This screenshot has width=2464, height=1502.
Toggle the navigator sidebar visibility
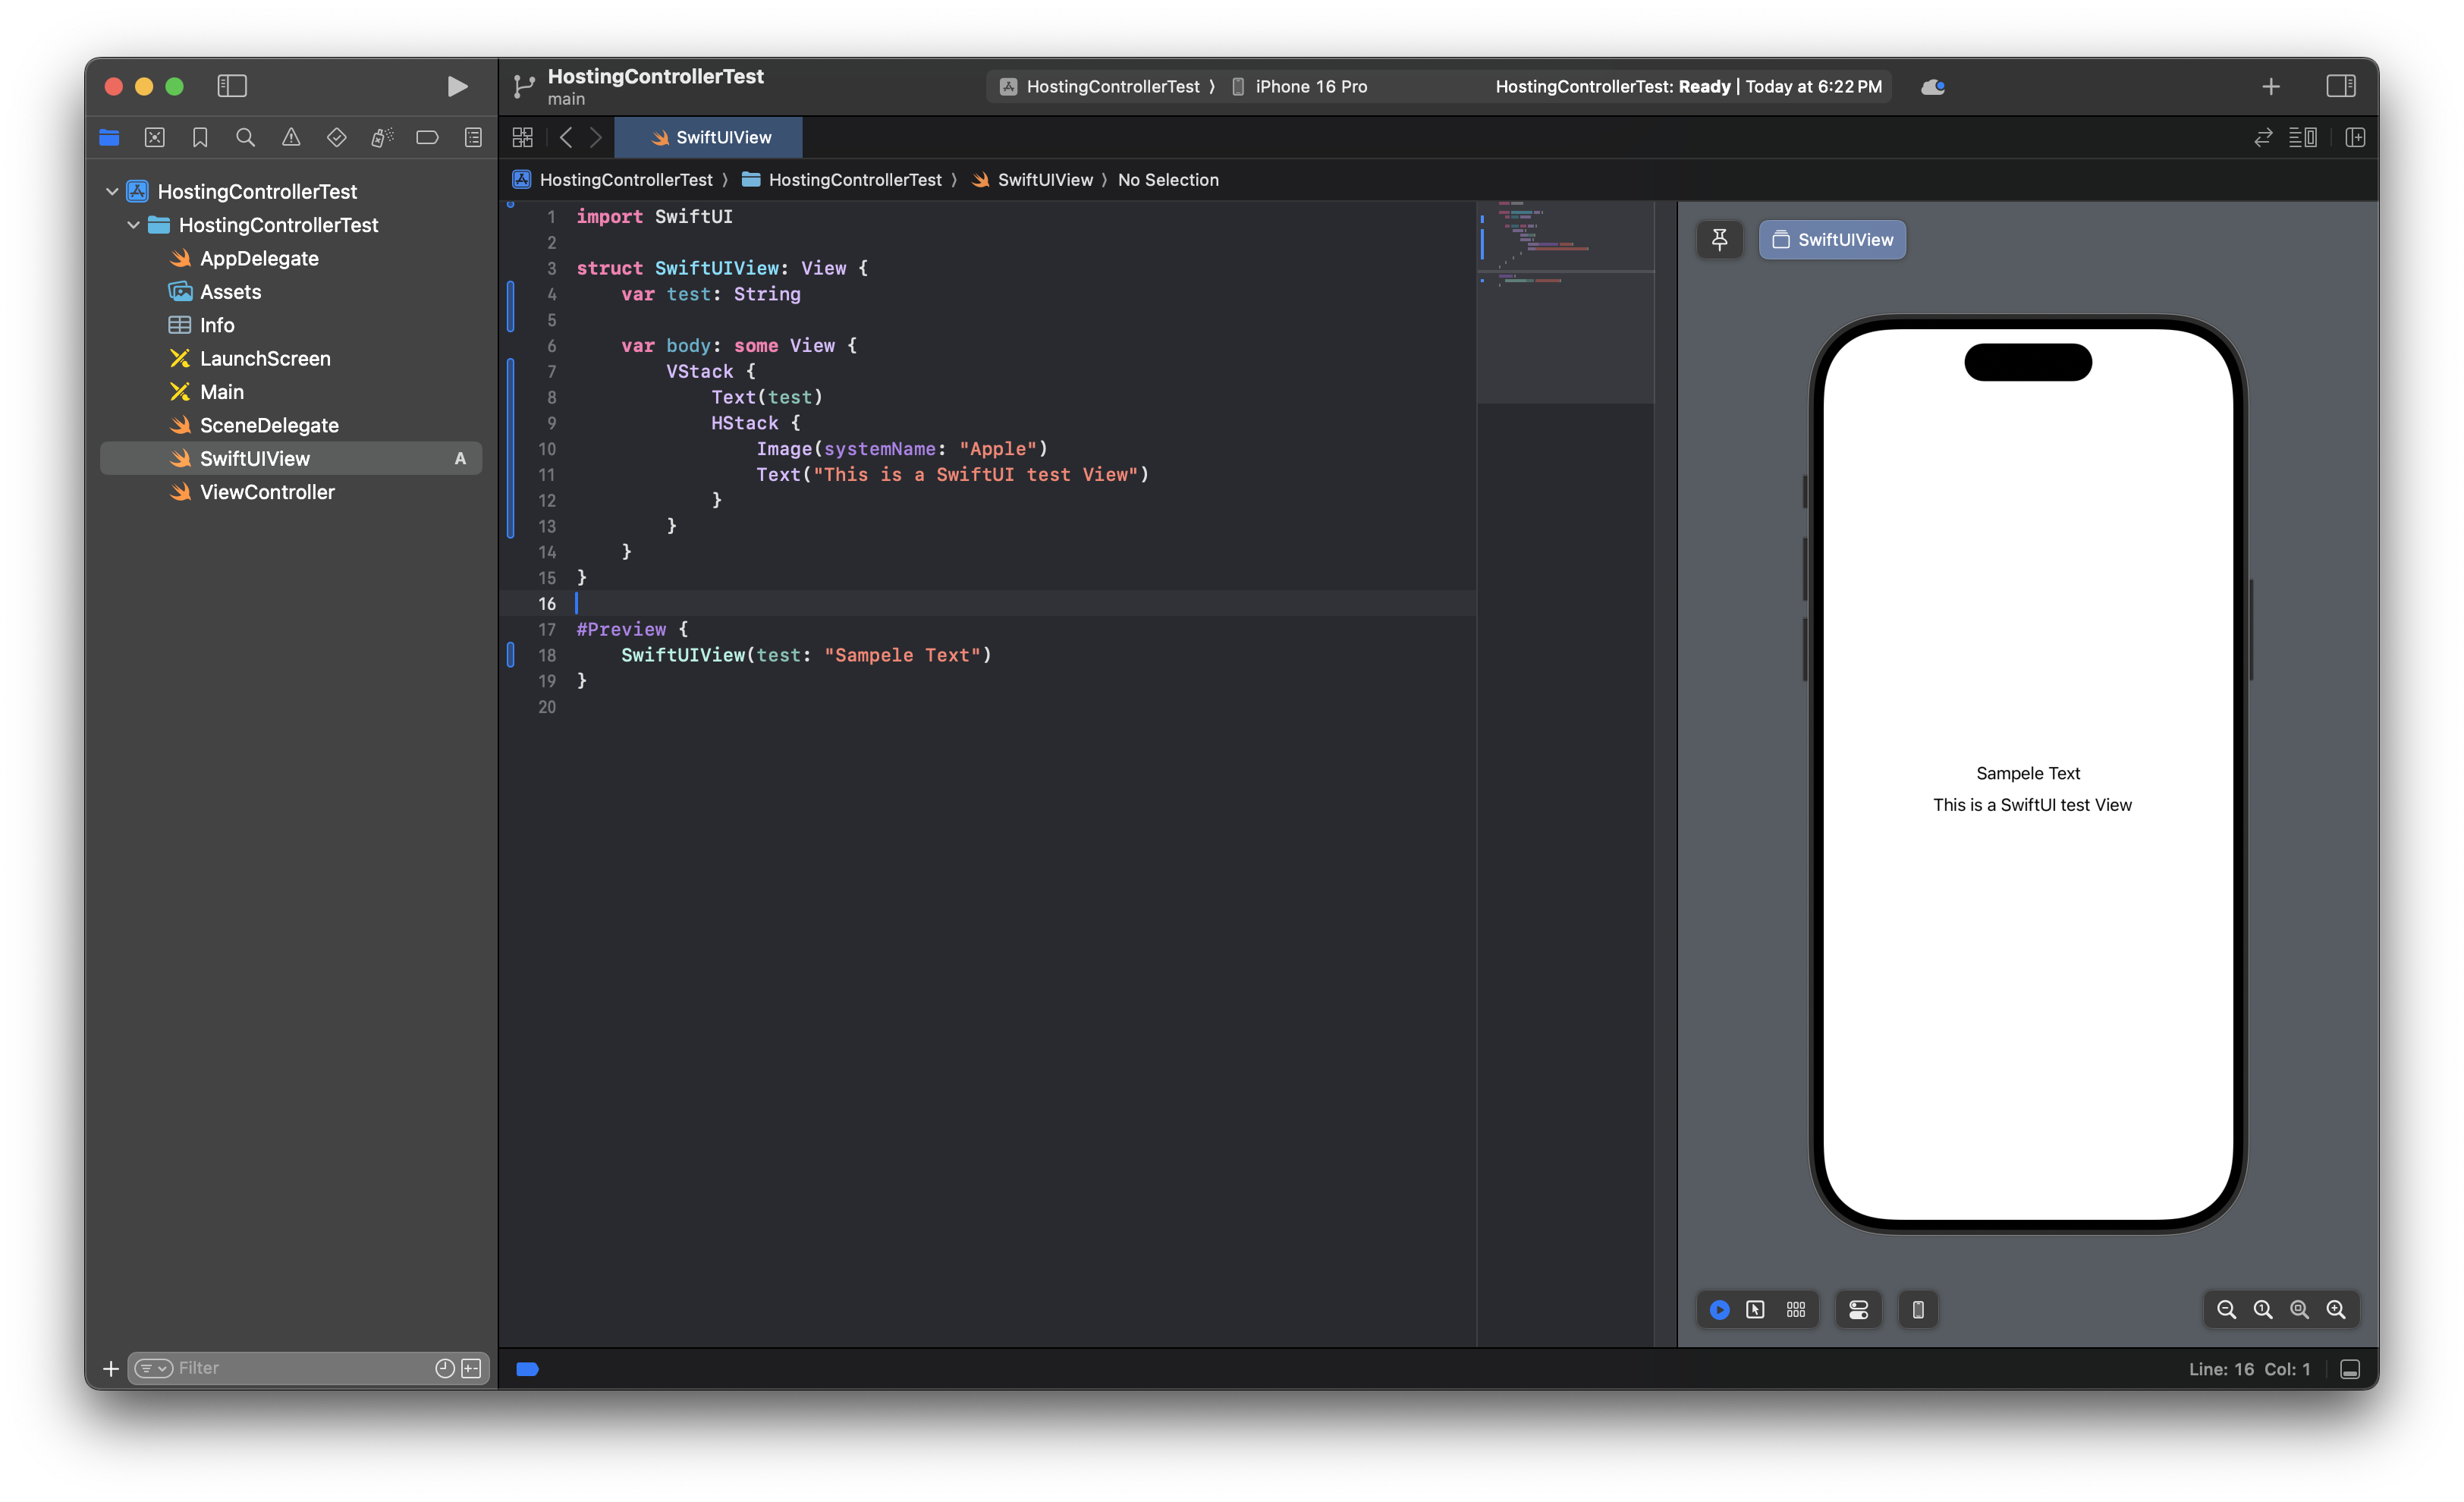(x=232, y=87)
